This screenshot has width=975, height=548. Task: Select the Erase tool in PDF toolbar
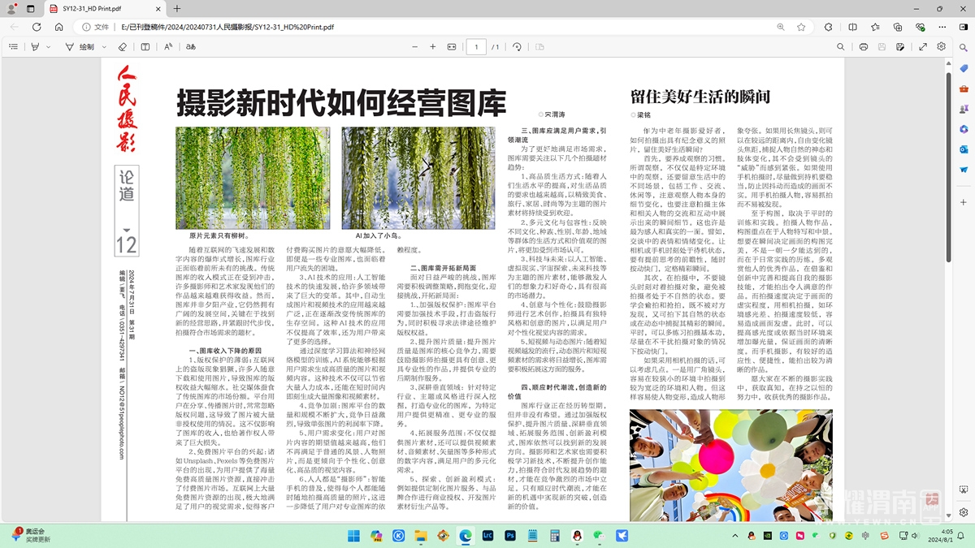coord(123,47)
